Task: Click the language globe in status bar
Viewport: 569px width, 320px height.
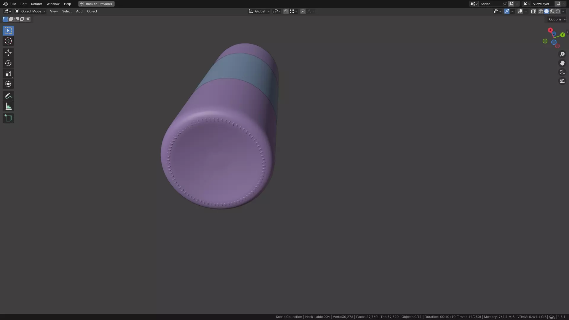Action: pos(552,317)
